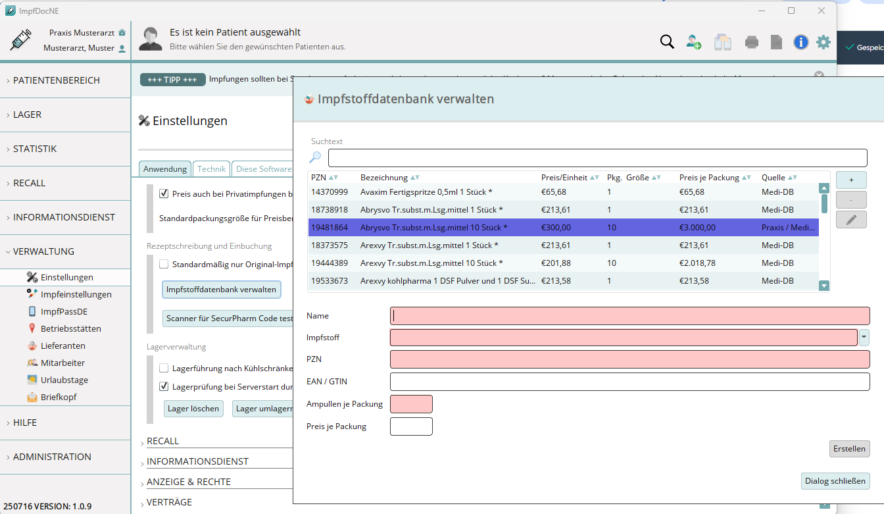This screenshot has width=884, height=514.
Task: Select row with PZN 19444389
Action: pos(564,263)
